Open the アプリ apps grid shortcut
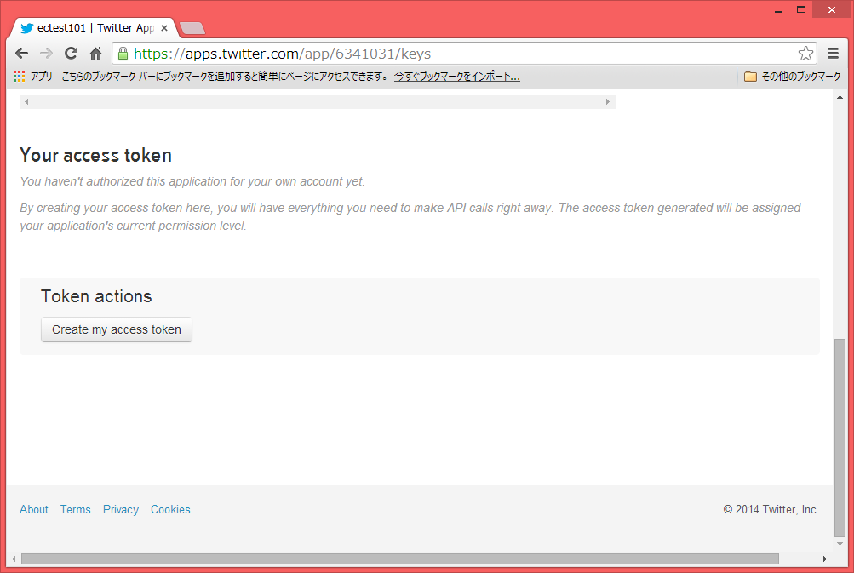Viewport: 854px width, 573px height. (32, 77)
